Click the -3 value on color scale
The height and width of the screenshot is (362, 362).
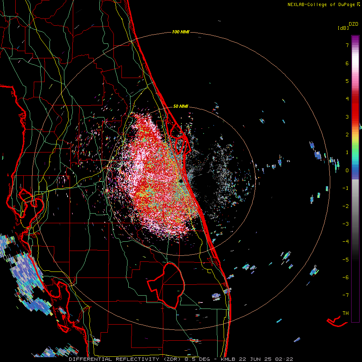coord(346,224)
